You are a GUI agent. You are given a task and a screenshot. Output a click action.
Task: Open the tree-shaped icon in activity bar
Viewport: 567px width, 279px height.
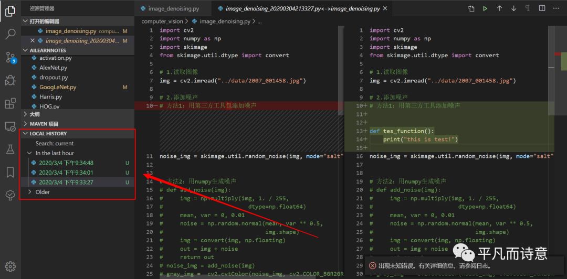(x=10, y=195)
